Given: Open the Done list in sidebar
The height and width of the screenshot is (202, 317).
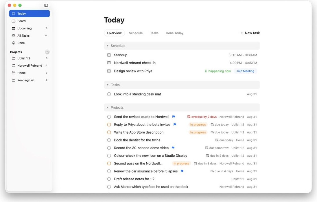Looking at the screenshot, I should coord(30,43).
